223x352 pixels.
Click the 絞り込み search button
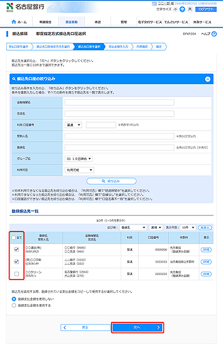(111, 181)
